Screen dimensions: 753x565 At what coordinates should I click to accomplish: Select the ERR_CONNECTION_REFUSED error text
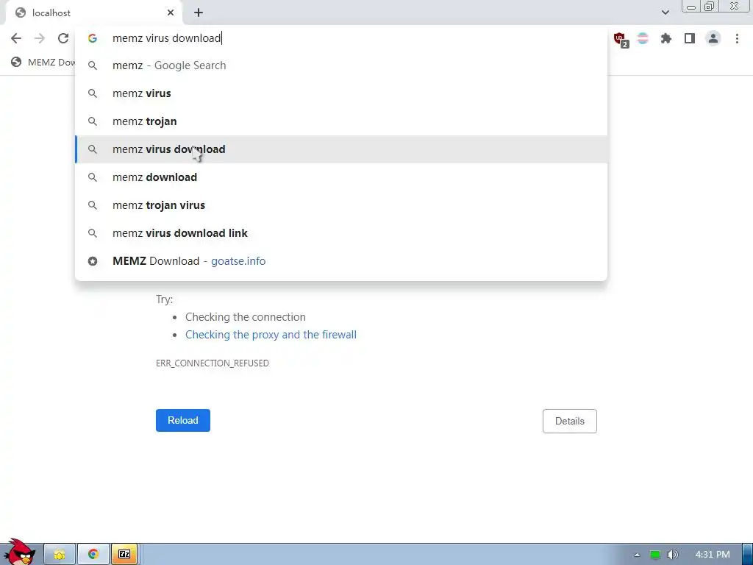213,363
